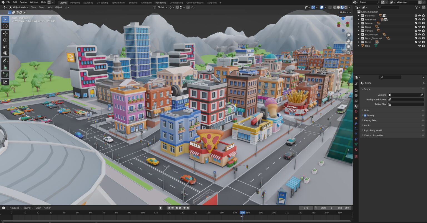
Task: Uncheck the Props collection checkbox
Action: point(416,27)
